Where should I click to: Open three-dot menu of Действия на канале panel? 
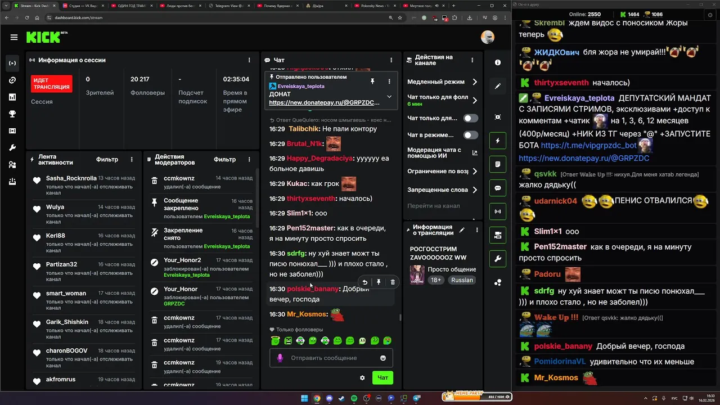[x=472, y=60]
